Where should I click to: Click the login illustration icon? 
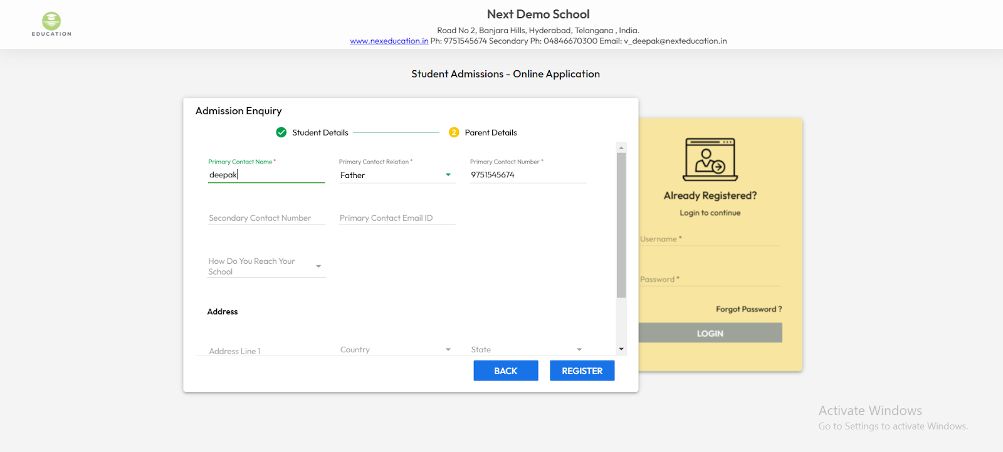click(710, 159)
